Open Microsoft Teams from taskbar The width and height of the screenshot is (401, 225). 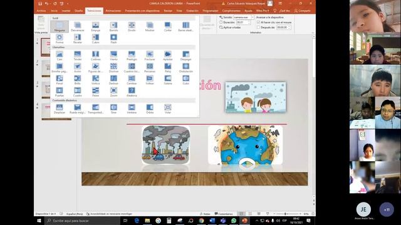coord(223,221)
